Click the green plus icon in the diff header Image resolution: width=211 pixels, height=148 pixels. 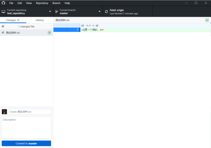click(x=207, y=20)
